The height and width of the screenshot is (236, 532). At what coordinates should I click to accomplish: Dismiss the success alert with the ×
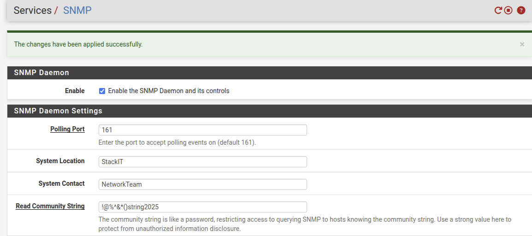tap(522, 44)
